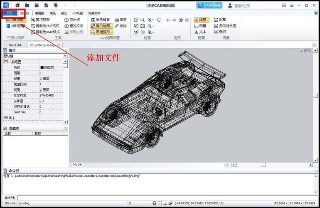Switch to New1.dxf document tab
The image size is (320, 208).
[x=15, y=45]
